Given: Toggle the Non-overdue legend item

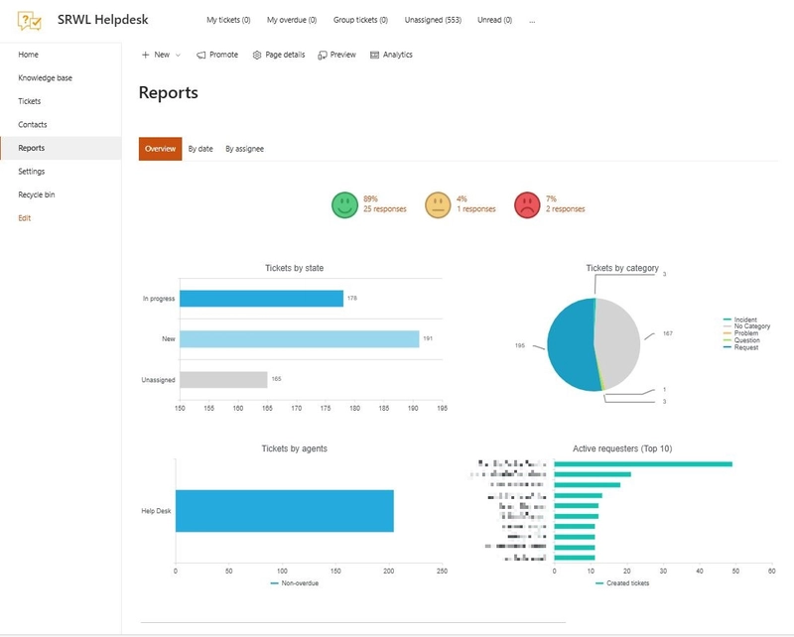Looking at the screenshot, I should (x=299, y=583).
